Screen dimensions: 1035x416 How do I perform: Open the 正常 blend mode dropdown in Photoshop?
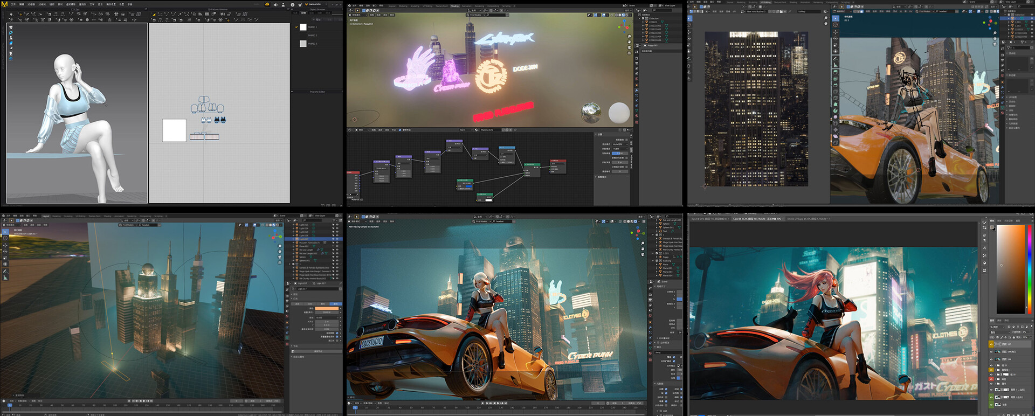pos(1000,332)
